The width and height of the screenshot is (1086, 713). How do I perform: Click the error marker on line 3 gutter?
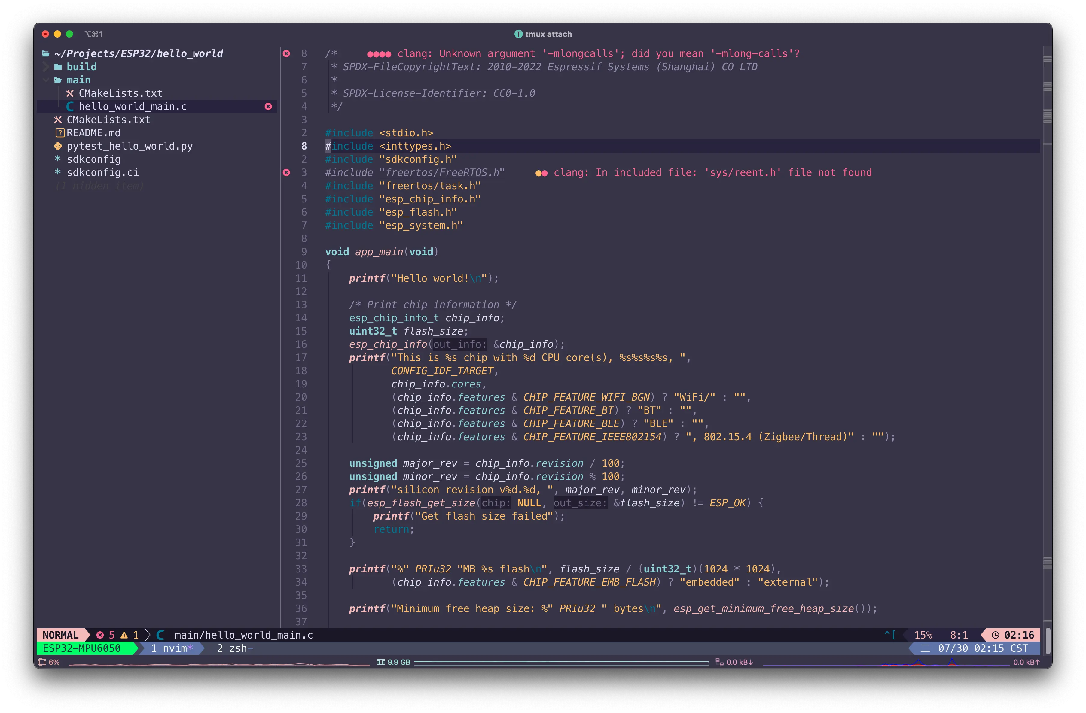pos(286,172)
